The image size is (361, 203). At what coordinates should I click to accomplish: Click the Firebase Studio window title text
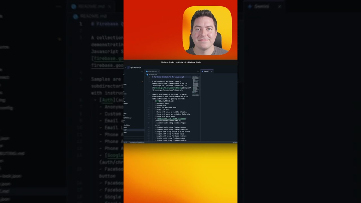coord(181,62)
